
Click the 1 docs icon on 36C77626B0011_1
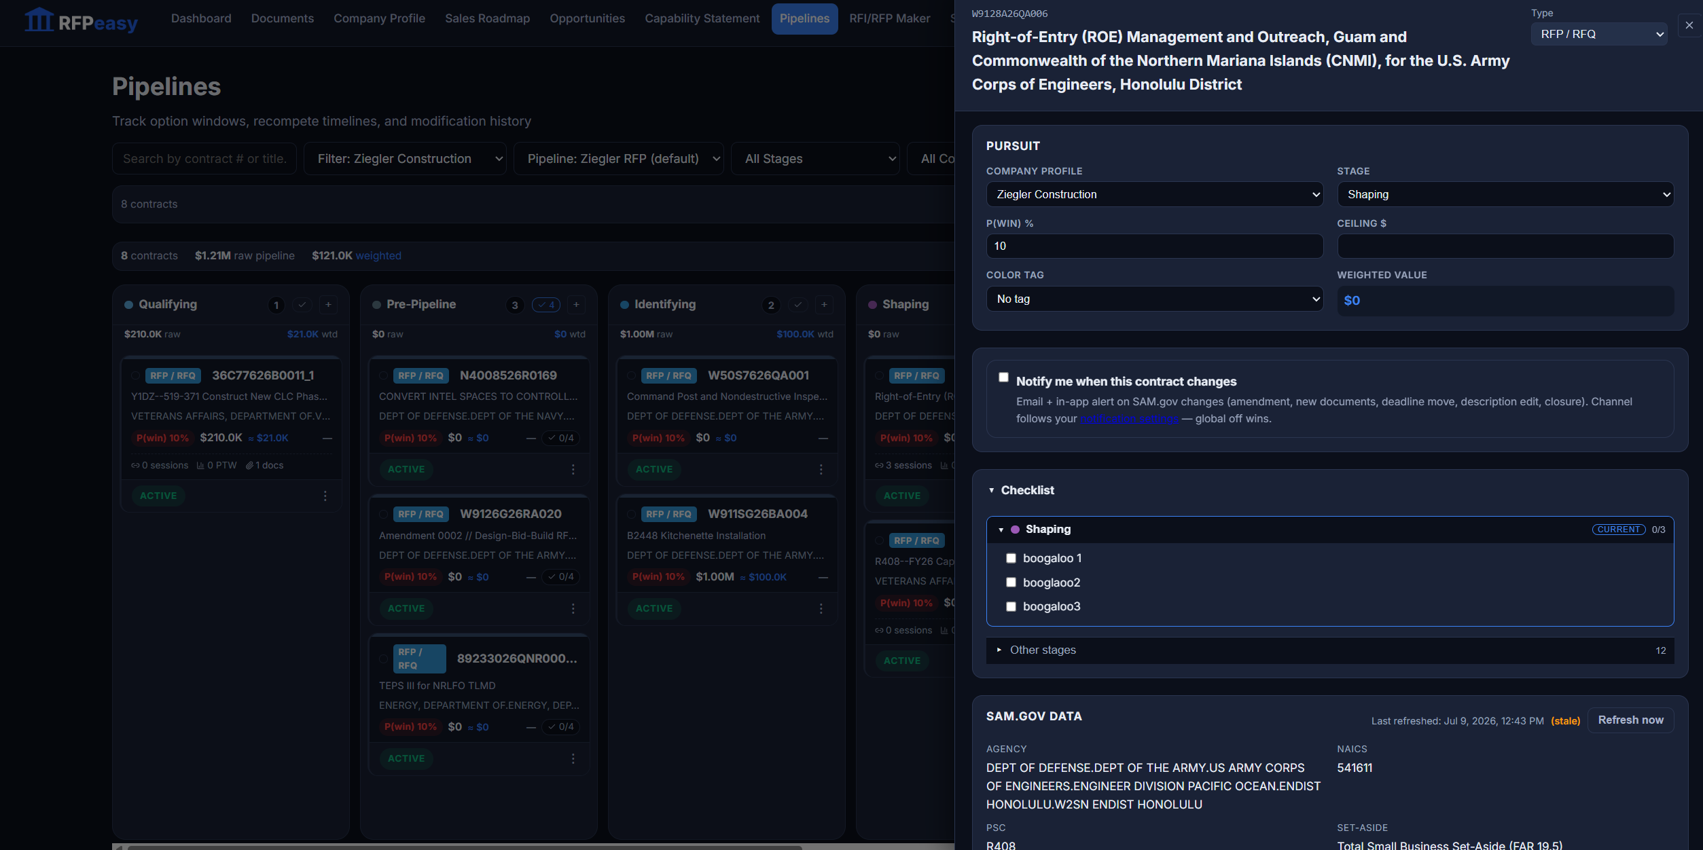[265, 466]
